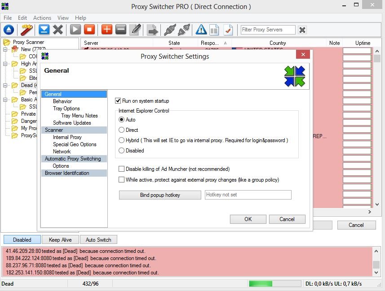Toggle the Keep Alive mode button

[x=60, y=239]
